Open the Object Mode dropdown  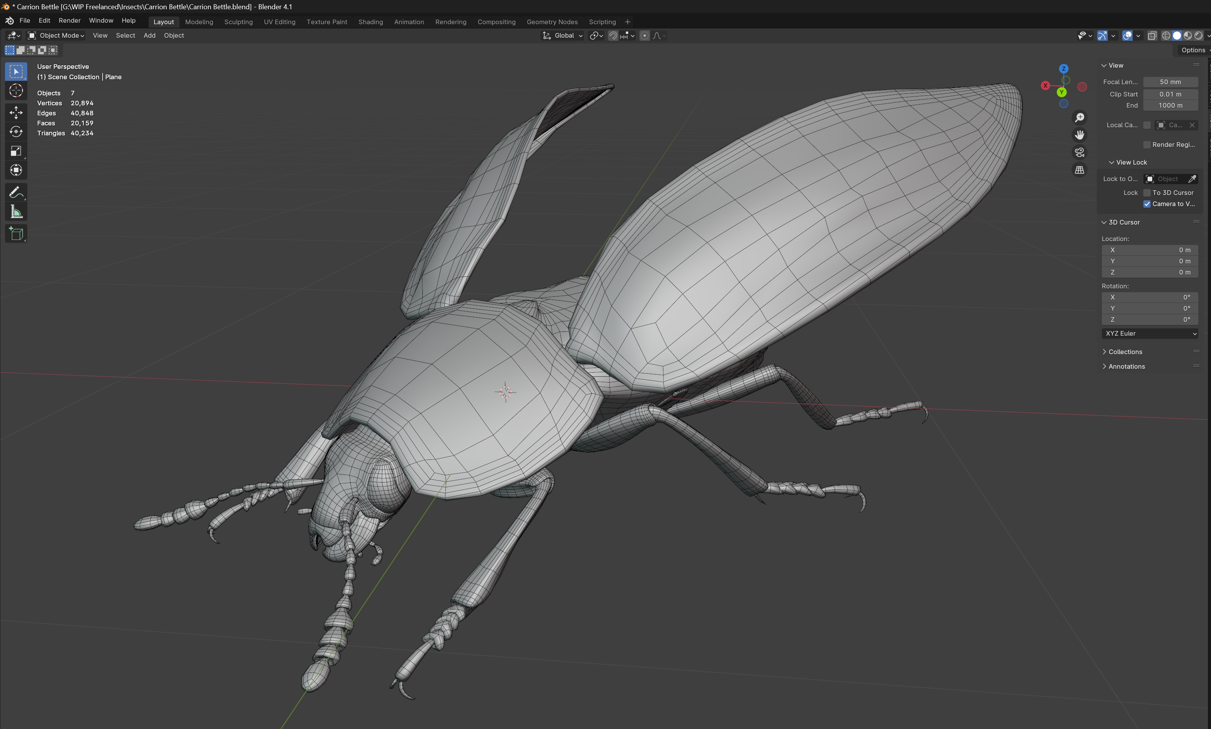pyautogui.click(x=56, y=35)
